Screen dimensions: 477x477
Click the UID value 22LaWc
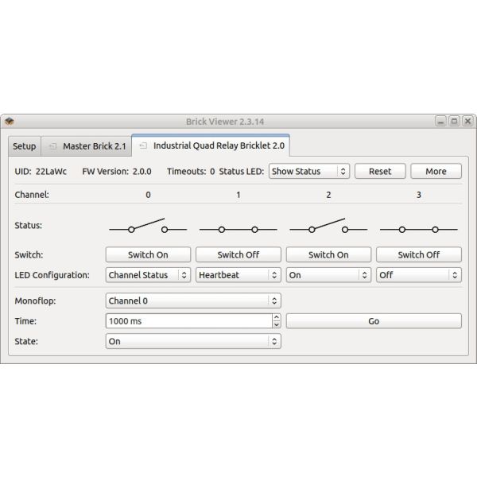pyautogui.click(x=51, y=171)
